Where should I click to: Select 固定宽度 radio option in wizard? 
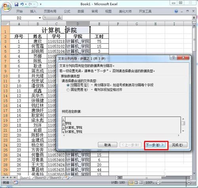pyautogui.click(x=68, y=90)
